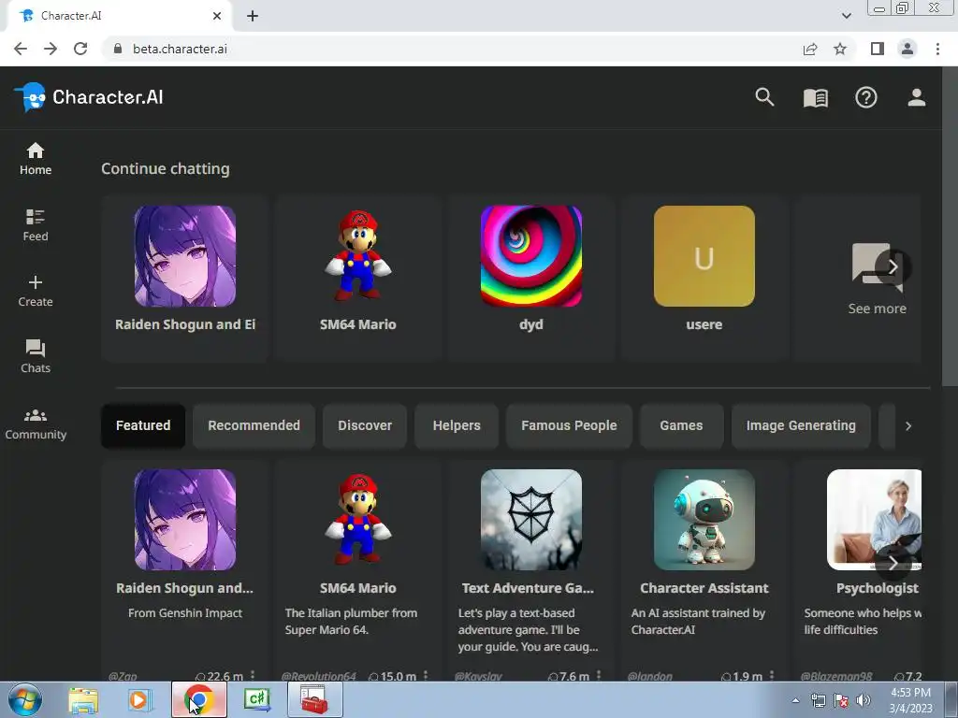Go to Home in the sidebar
The width and height of the screenshot is (958, 718).
[x=36, y=159]
